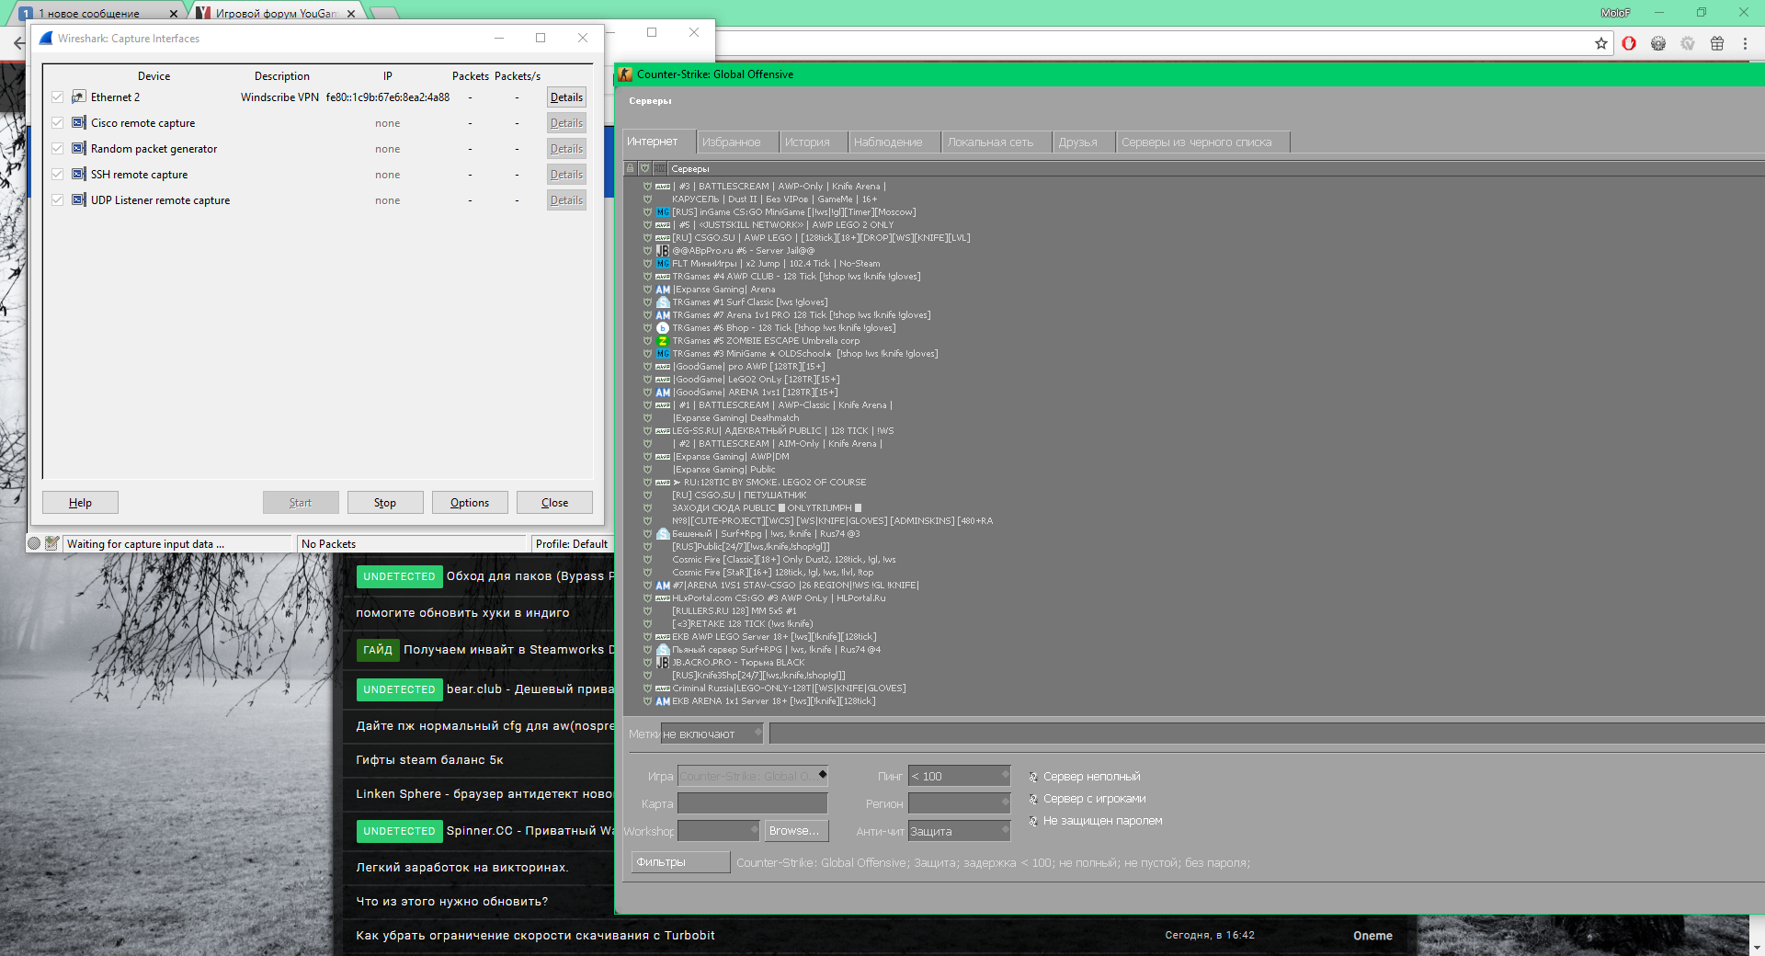Screen dimensions: 1765x956
Task: Toggle 'Сервер неполный' filter checkbox
Action: click(1033, 777)
